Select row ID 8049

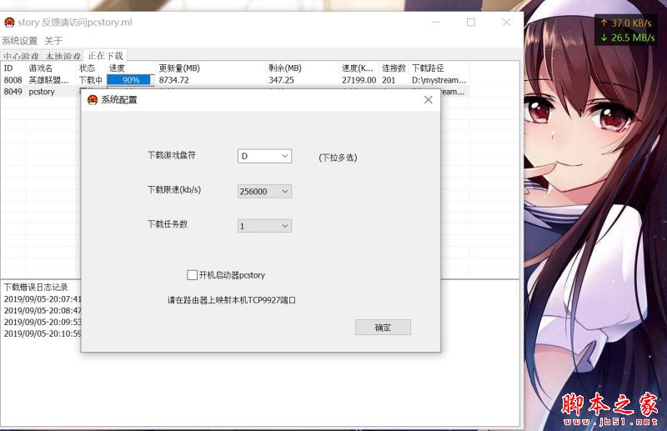13,92
